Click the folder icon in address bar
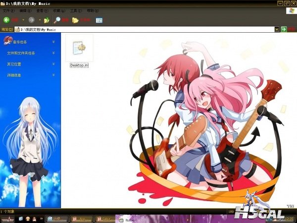297x223 pixels. (x=17, y=29)
